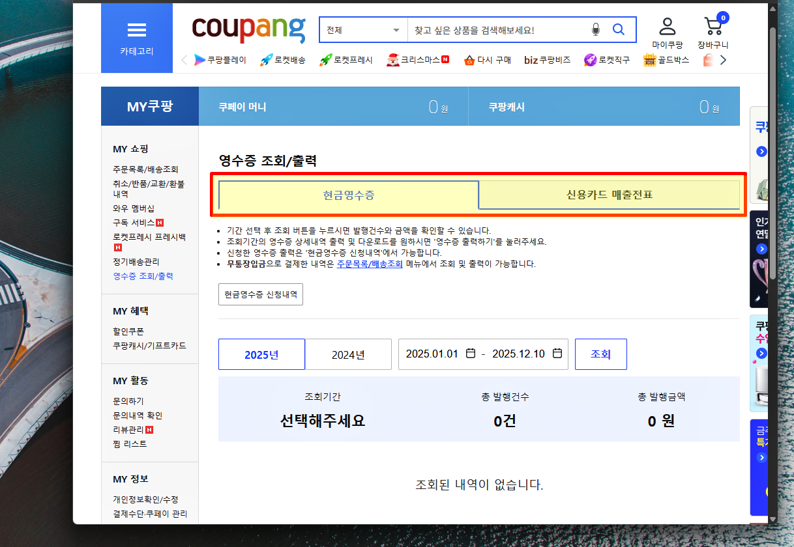The image size is (794, 547).
Task: Click the 조회 button
Action: [601, 354]
